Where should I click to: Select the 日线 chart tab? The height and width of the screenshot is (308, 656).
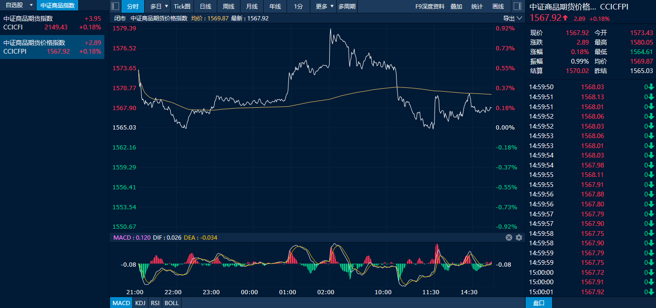205,7
